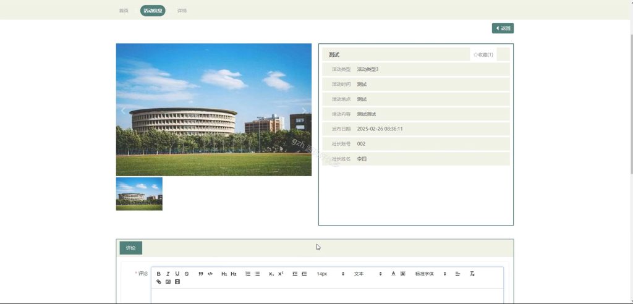Apply superscript formatting
Viewport: 633px width, 304px height.
tap(281, 274)
